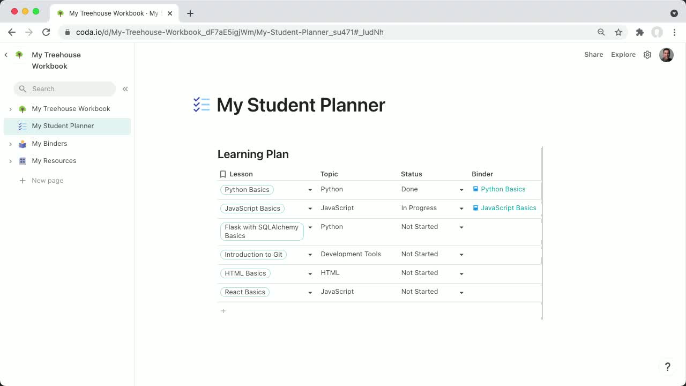Change the Done status for Python Basics

click(461, 189)
